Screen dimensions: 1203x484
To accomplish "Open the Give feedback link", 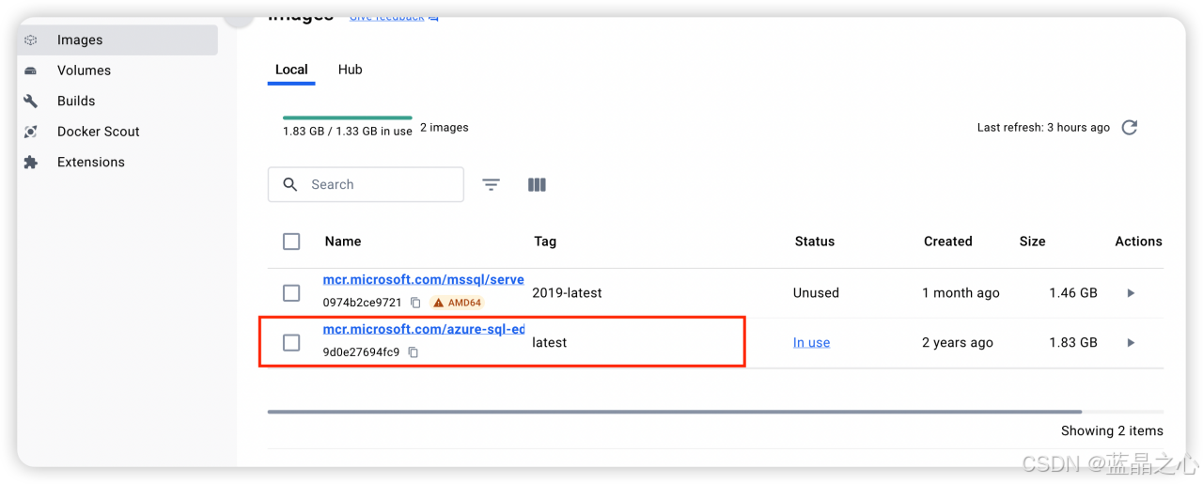I will point(394,15).
